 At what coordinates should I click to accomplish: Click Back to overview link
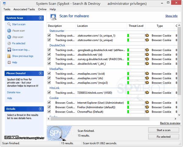coord(170,123)
